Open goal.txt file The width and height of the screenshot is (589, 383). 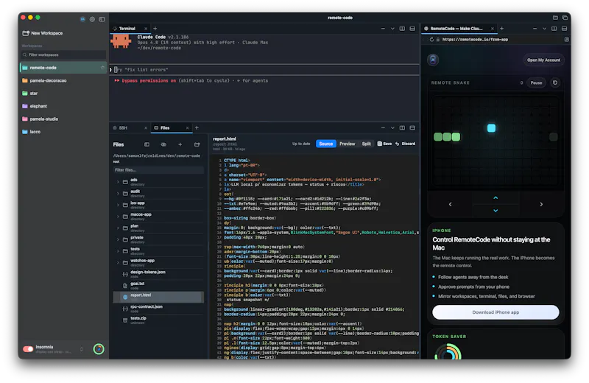click(x=158, y=286)
